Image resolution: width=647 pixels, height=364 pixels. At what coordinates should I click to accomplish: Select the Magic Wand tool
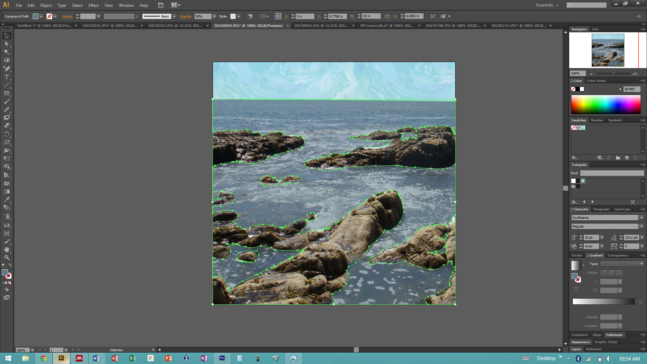coord(6,52)
